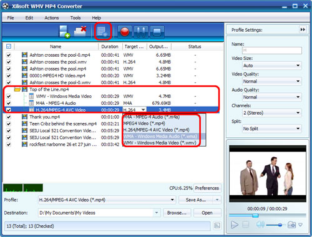
Task: Open the Video Quality dropdown
Action: pos(272,81)
